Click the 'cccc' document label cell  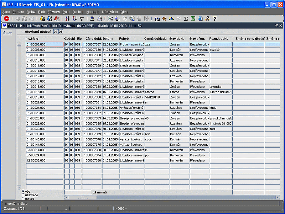pos(157,139)
